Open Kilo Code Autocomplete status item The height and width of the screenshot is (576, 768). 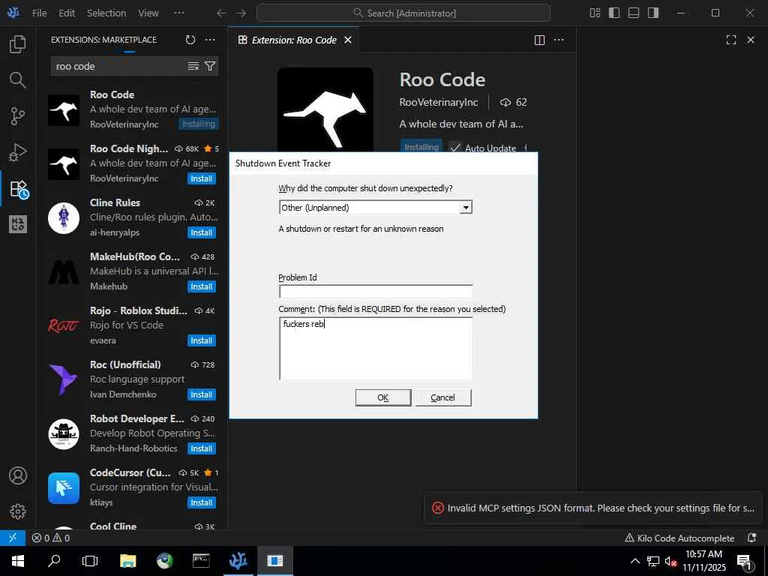click(679, 538)
